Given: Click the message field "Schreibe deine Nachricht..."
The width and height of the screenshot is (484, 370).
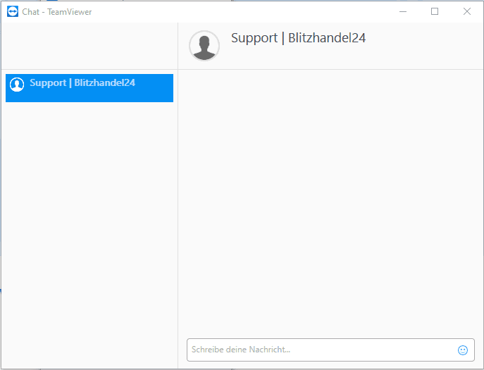Looking at the screenshot, I should pos(330,350).
